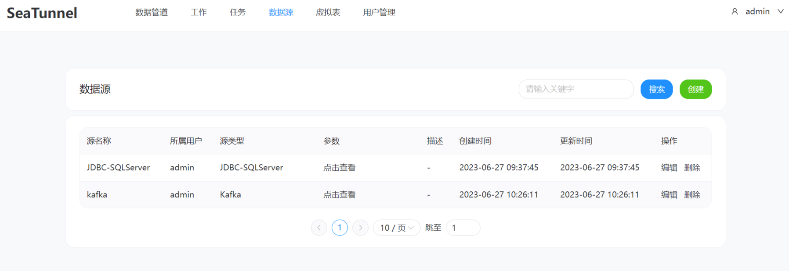This screenshot has width=789, height=271.
Task: Click update time of kafka row
Action: pyautogui.click(x=600, y=195)
